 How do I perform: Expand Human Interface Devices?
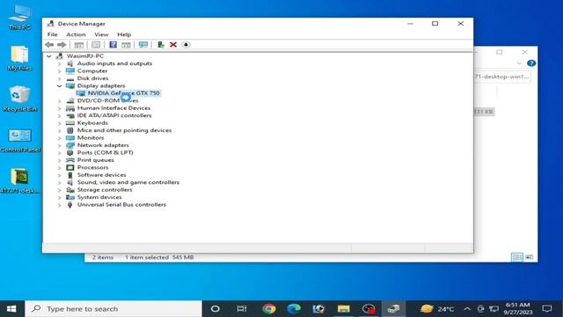[x=60, y=108]
